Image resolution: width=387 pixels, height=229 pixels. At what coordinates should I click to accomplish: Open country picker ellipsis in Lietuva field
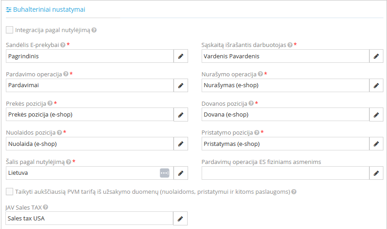[164, 173]
